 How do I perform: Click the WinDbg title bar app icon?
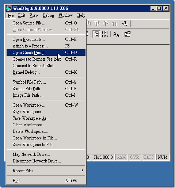pyautogui.click(x=9, y=8)
